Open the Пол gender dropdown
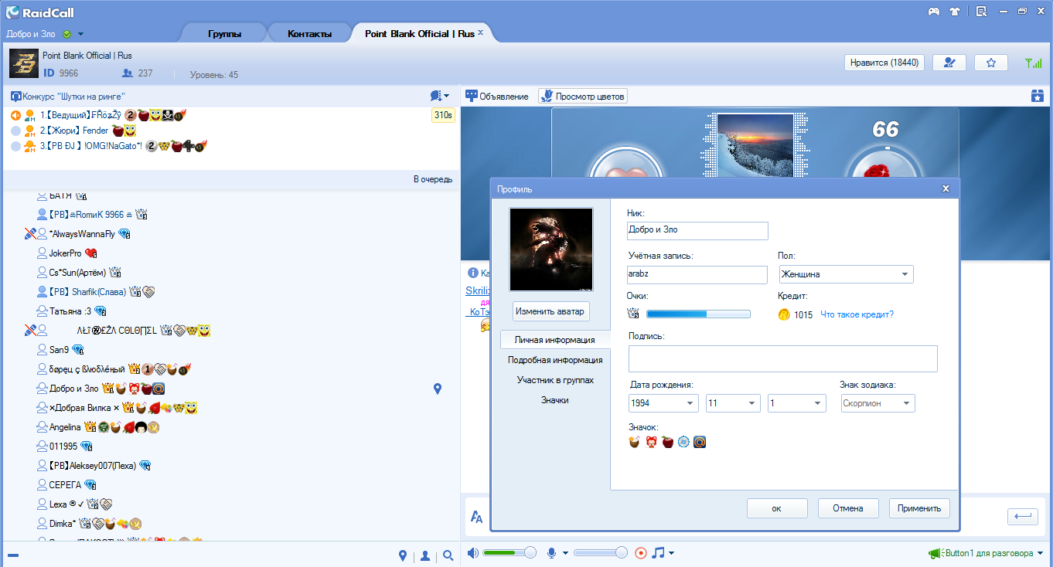This screenshot has width=1053, height=567. [x=845, y=274]
